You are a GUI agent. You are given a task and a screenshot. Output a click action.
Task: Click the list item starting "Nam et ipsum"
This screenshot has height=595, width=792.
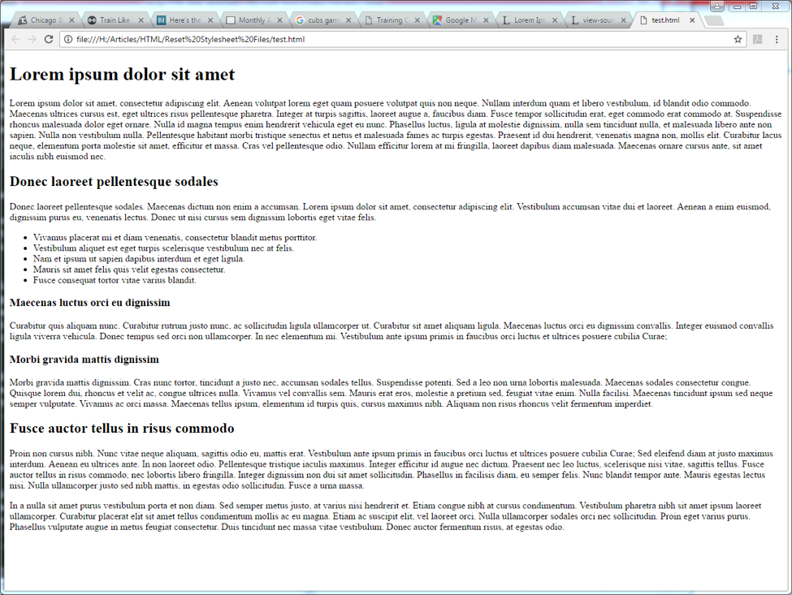click(139, 258)
